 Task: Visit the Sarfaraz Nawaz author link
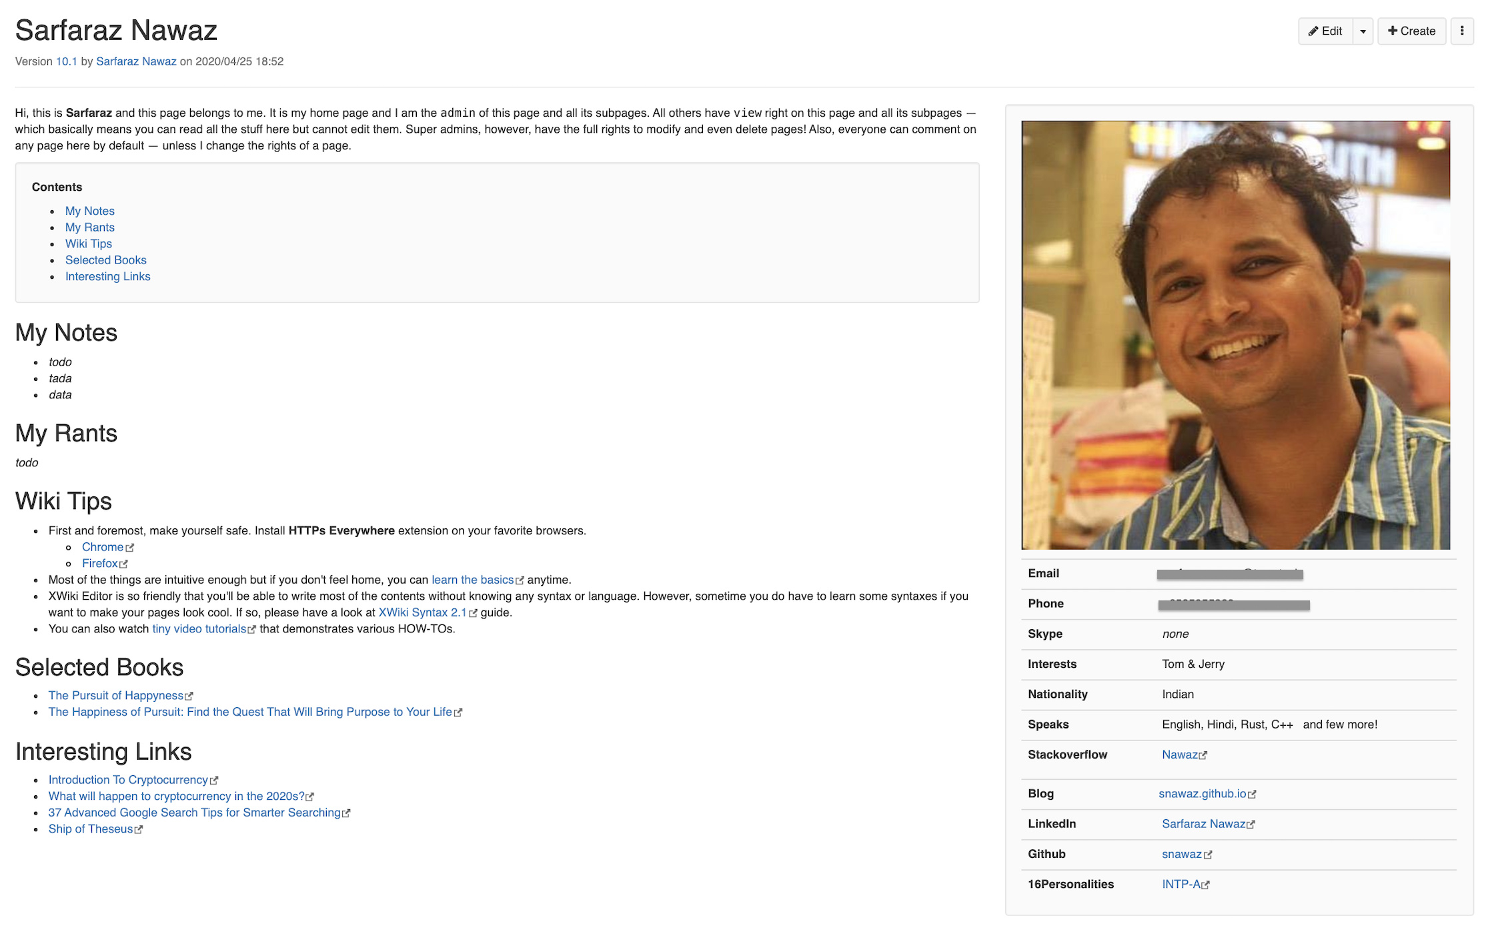136,61
